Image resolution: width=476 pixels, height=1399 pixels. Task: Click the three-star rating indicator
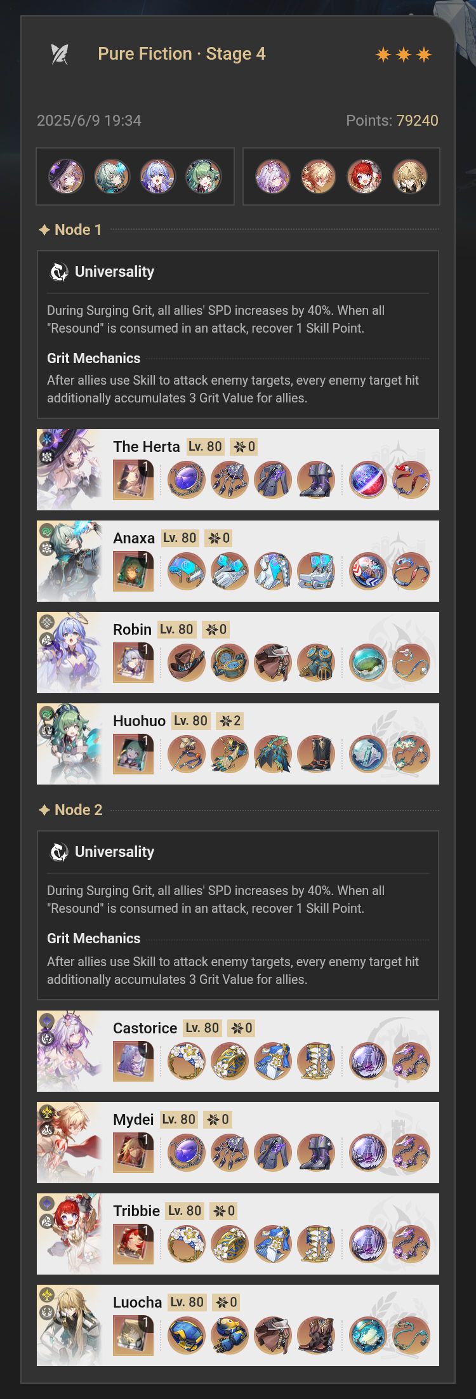(404, 55)
